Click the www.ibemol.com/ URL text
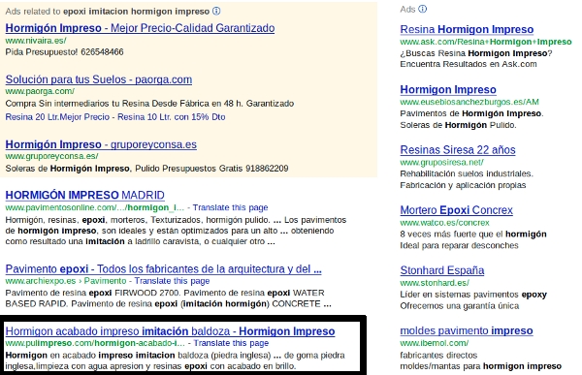The height and width of the screenshot is (375, 582). [435, 343]
